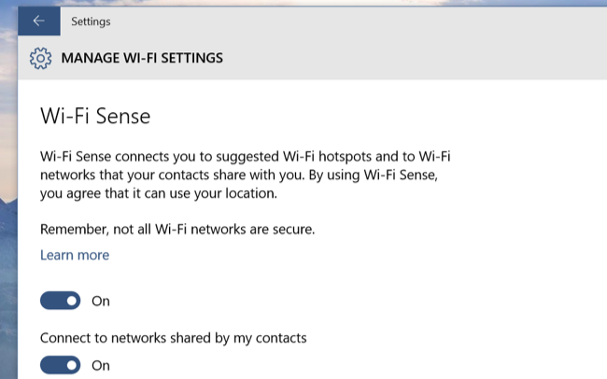
Task: Disable Connect to networks shared by contacts
Action: pos(61,365)
